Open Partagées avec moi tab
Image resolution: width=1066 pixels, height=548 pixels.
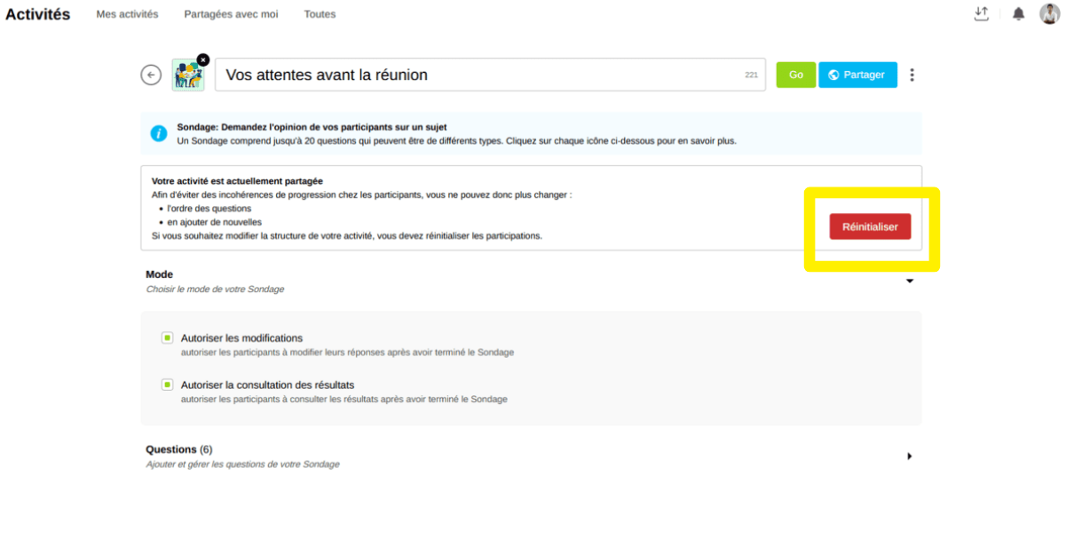pos(231,14)
